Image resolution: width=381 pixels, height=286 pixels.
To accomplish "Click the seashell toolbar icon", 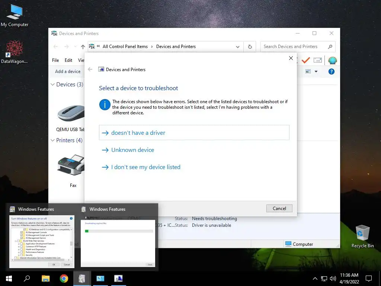I will pos(332,60).
